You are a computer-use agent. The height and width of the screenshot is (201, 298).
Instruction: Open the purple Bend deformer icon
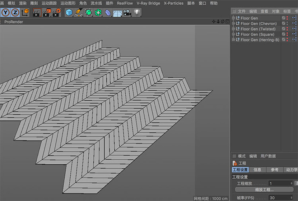coord(108,13)
